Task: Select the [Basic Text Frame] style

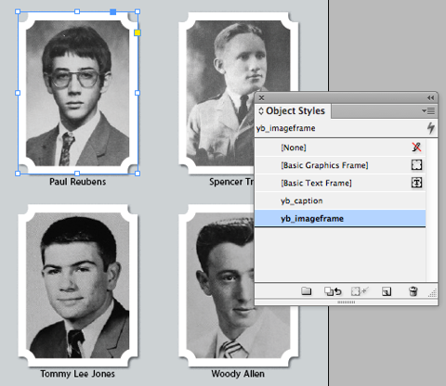Action: (x=340, y=183)
